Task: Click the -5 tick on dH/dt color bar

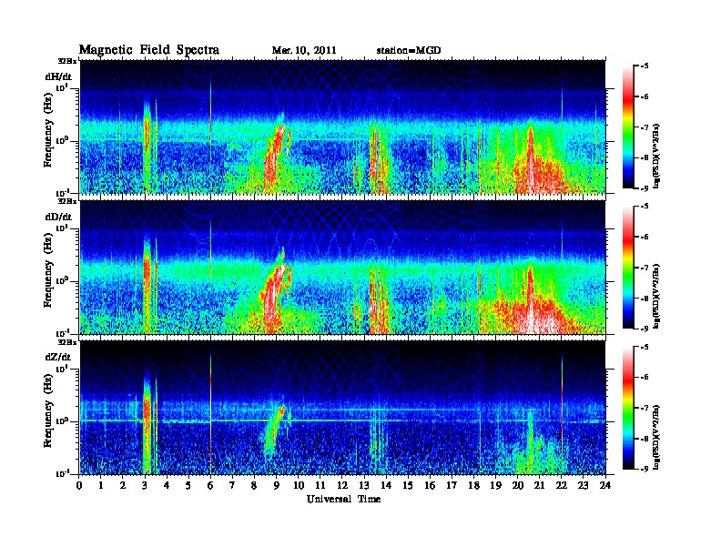Action: [x=645, y=66]
